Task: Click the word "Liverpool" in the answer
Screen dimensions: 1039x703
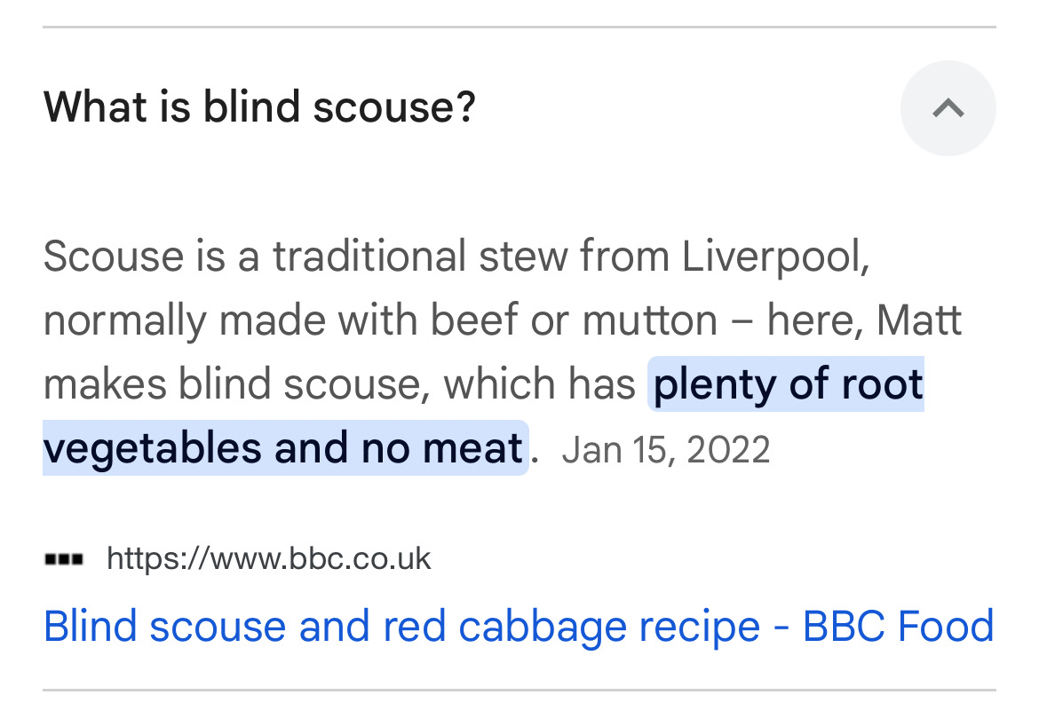Action: click(774, 257)
